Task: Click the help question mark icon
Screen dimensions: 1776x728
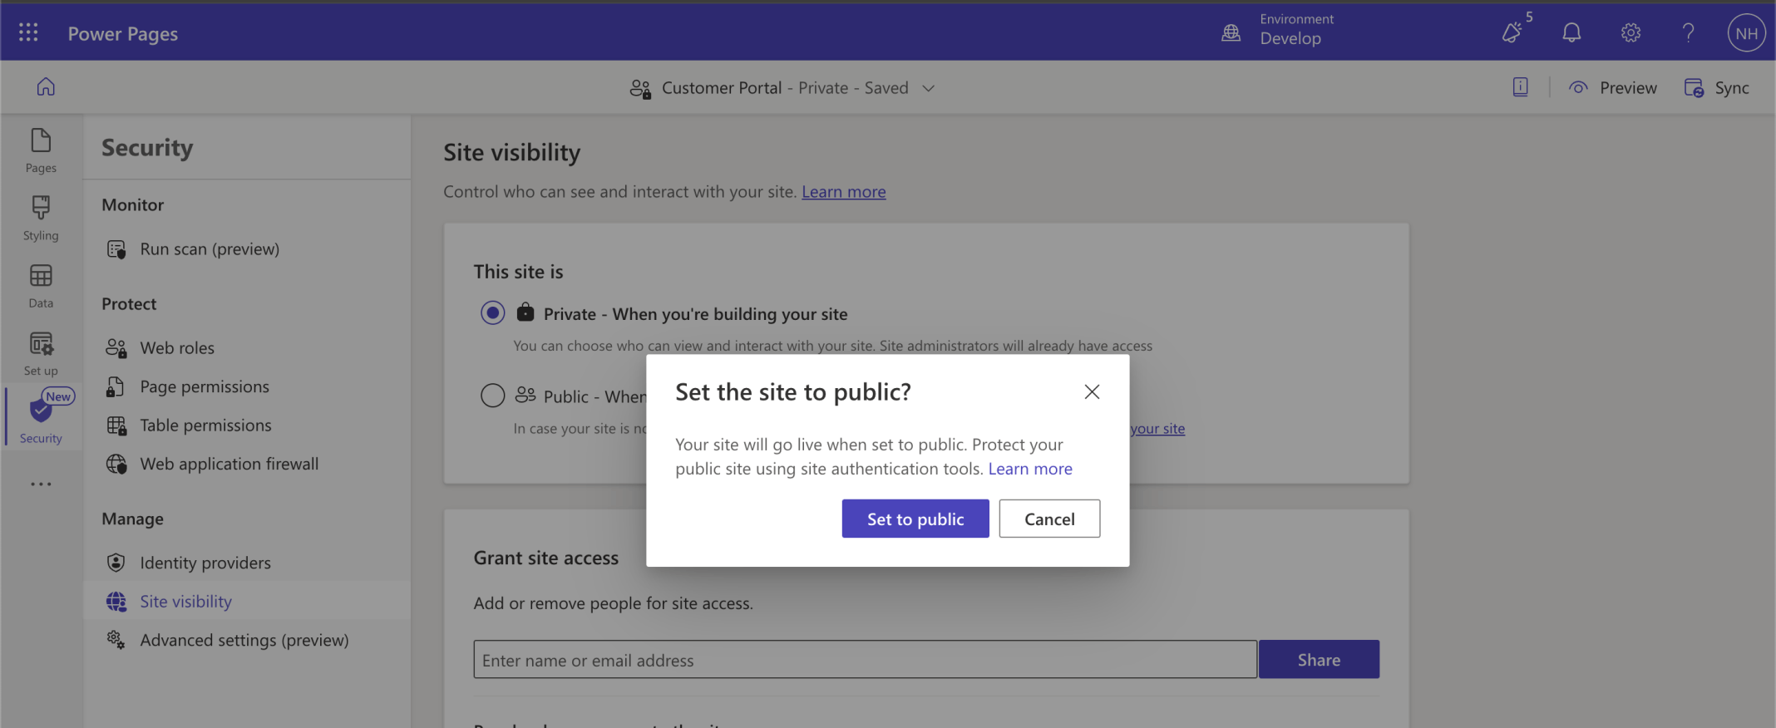Action: coord(1688,32)
